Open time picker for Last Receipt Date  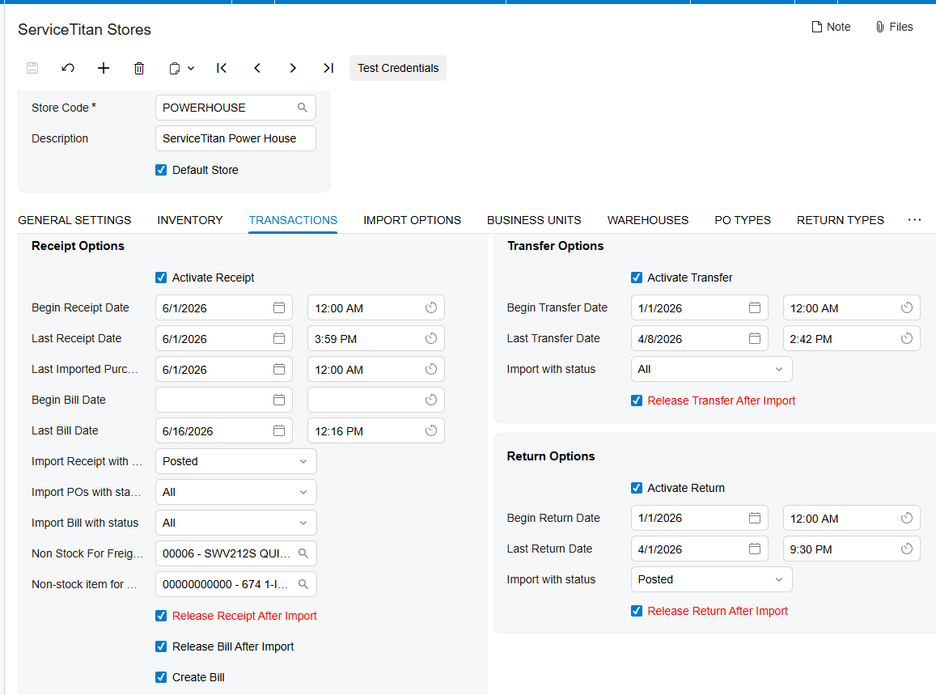(431, 338)
